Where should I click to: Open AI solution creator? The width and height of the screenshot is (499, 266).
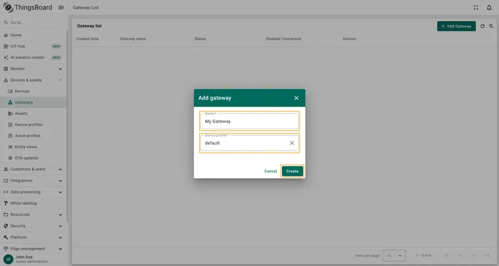[34, 57]
